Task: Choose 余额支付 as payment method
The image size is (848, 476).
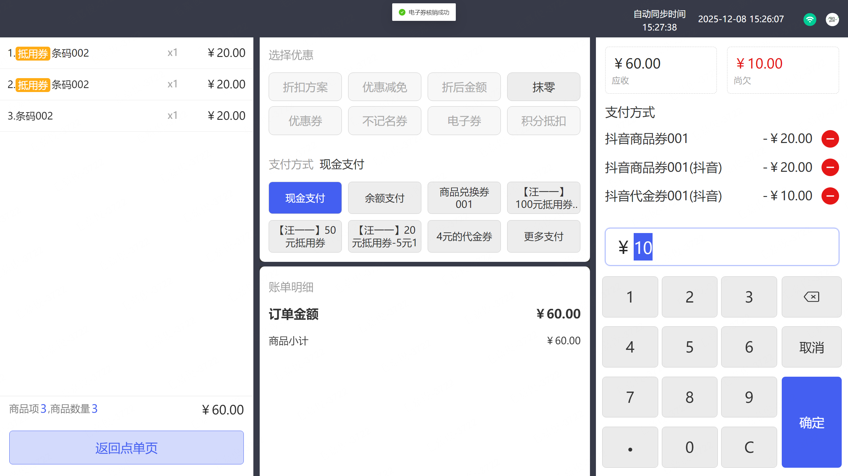Action: tap(384, 198)
